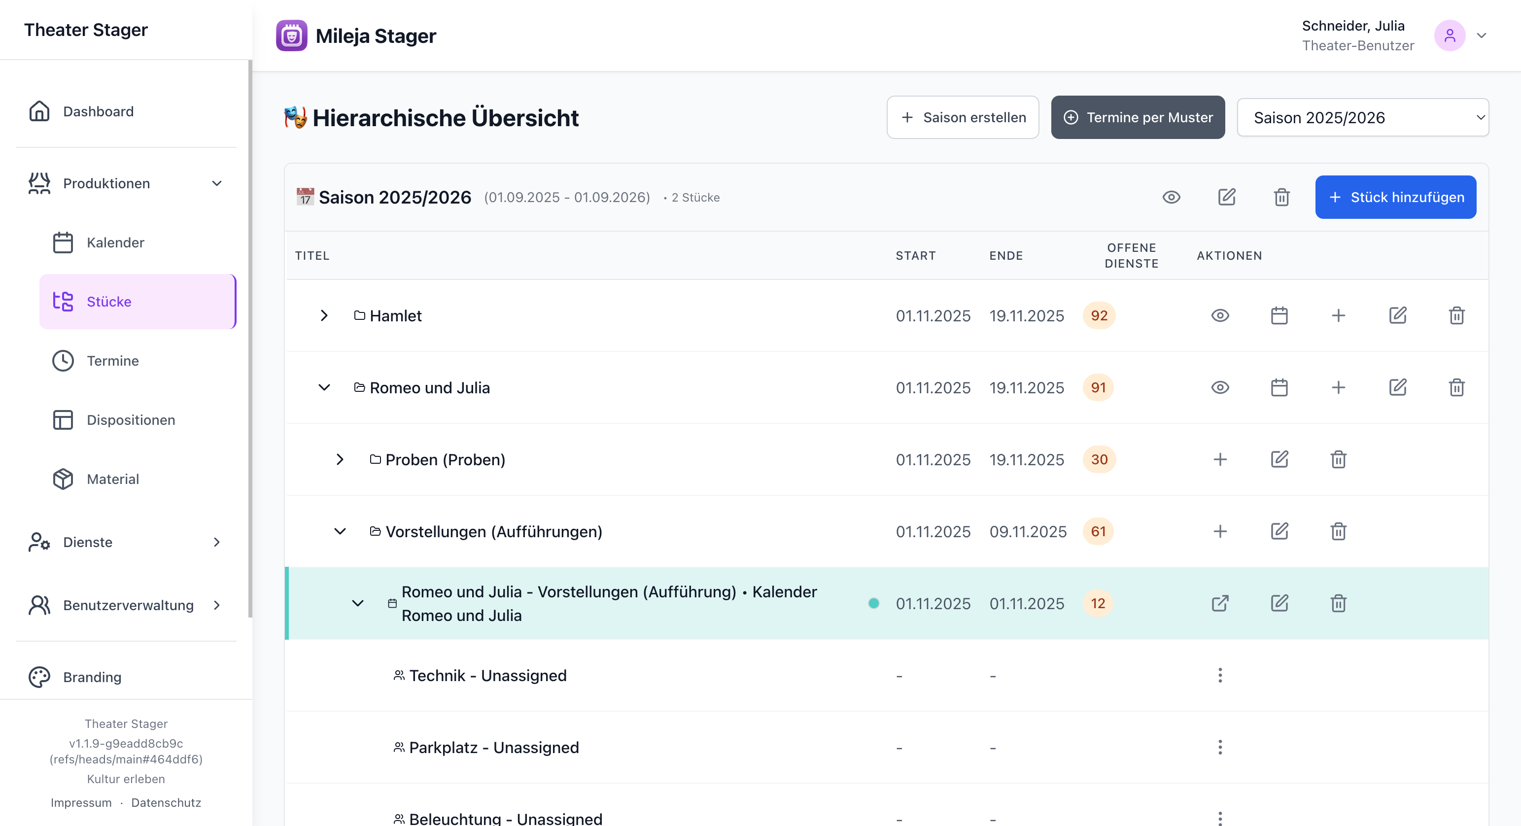This screenshot has width=1521, height=826.
Task: Click the Mileja Stager logo icon
Action: coord(291,35)
